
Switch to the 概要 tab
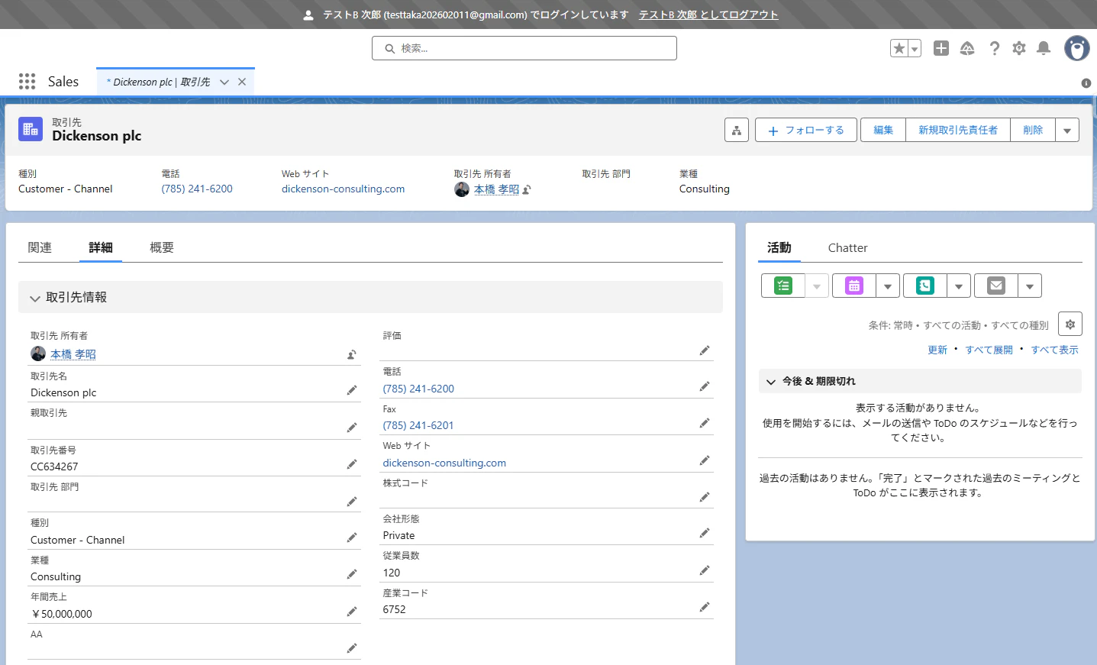(162, 247)
